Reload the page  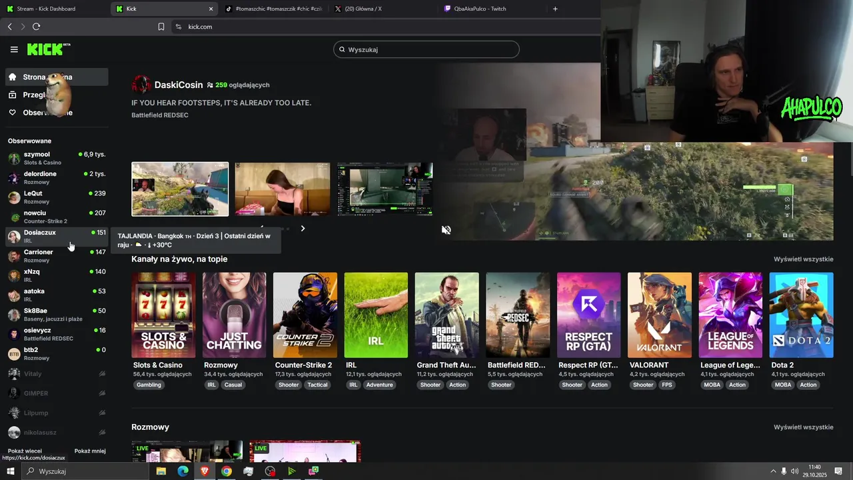(x=36, y=27)
